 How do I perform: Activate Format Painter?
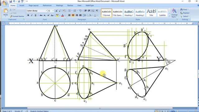[x=17, y=16]
